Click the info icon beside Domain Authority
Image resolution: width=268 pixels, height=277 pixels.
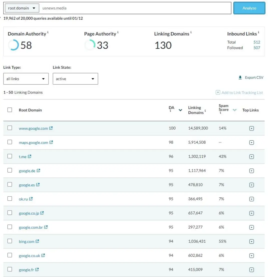click(x=48, y=32)
